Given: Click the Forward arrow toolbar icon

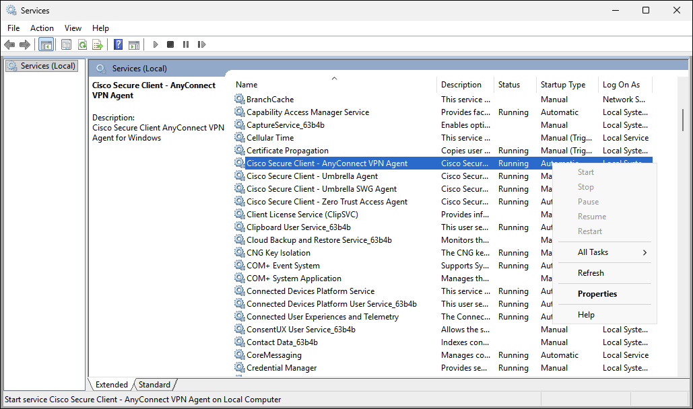Looking at the screenshot, I should pyautogui.click(x=25, y=44).
